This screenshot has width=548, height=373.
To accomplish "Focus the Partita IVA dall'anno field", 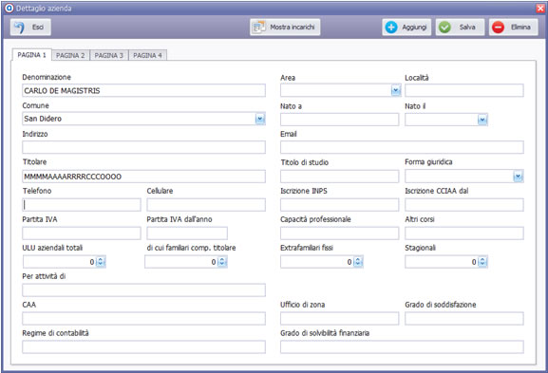I will (x=187, y=233).
